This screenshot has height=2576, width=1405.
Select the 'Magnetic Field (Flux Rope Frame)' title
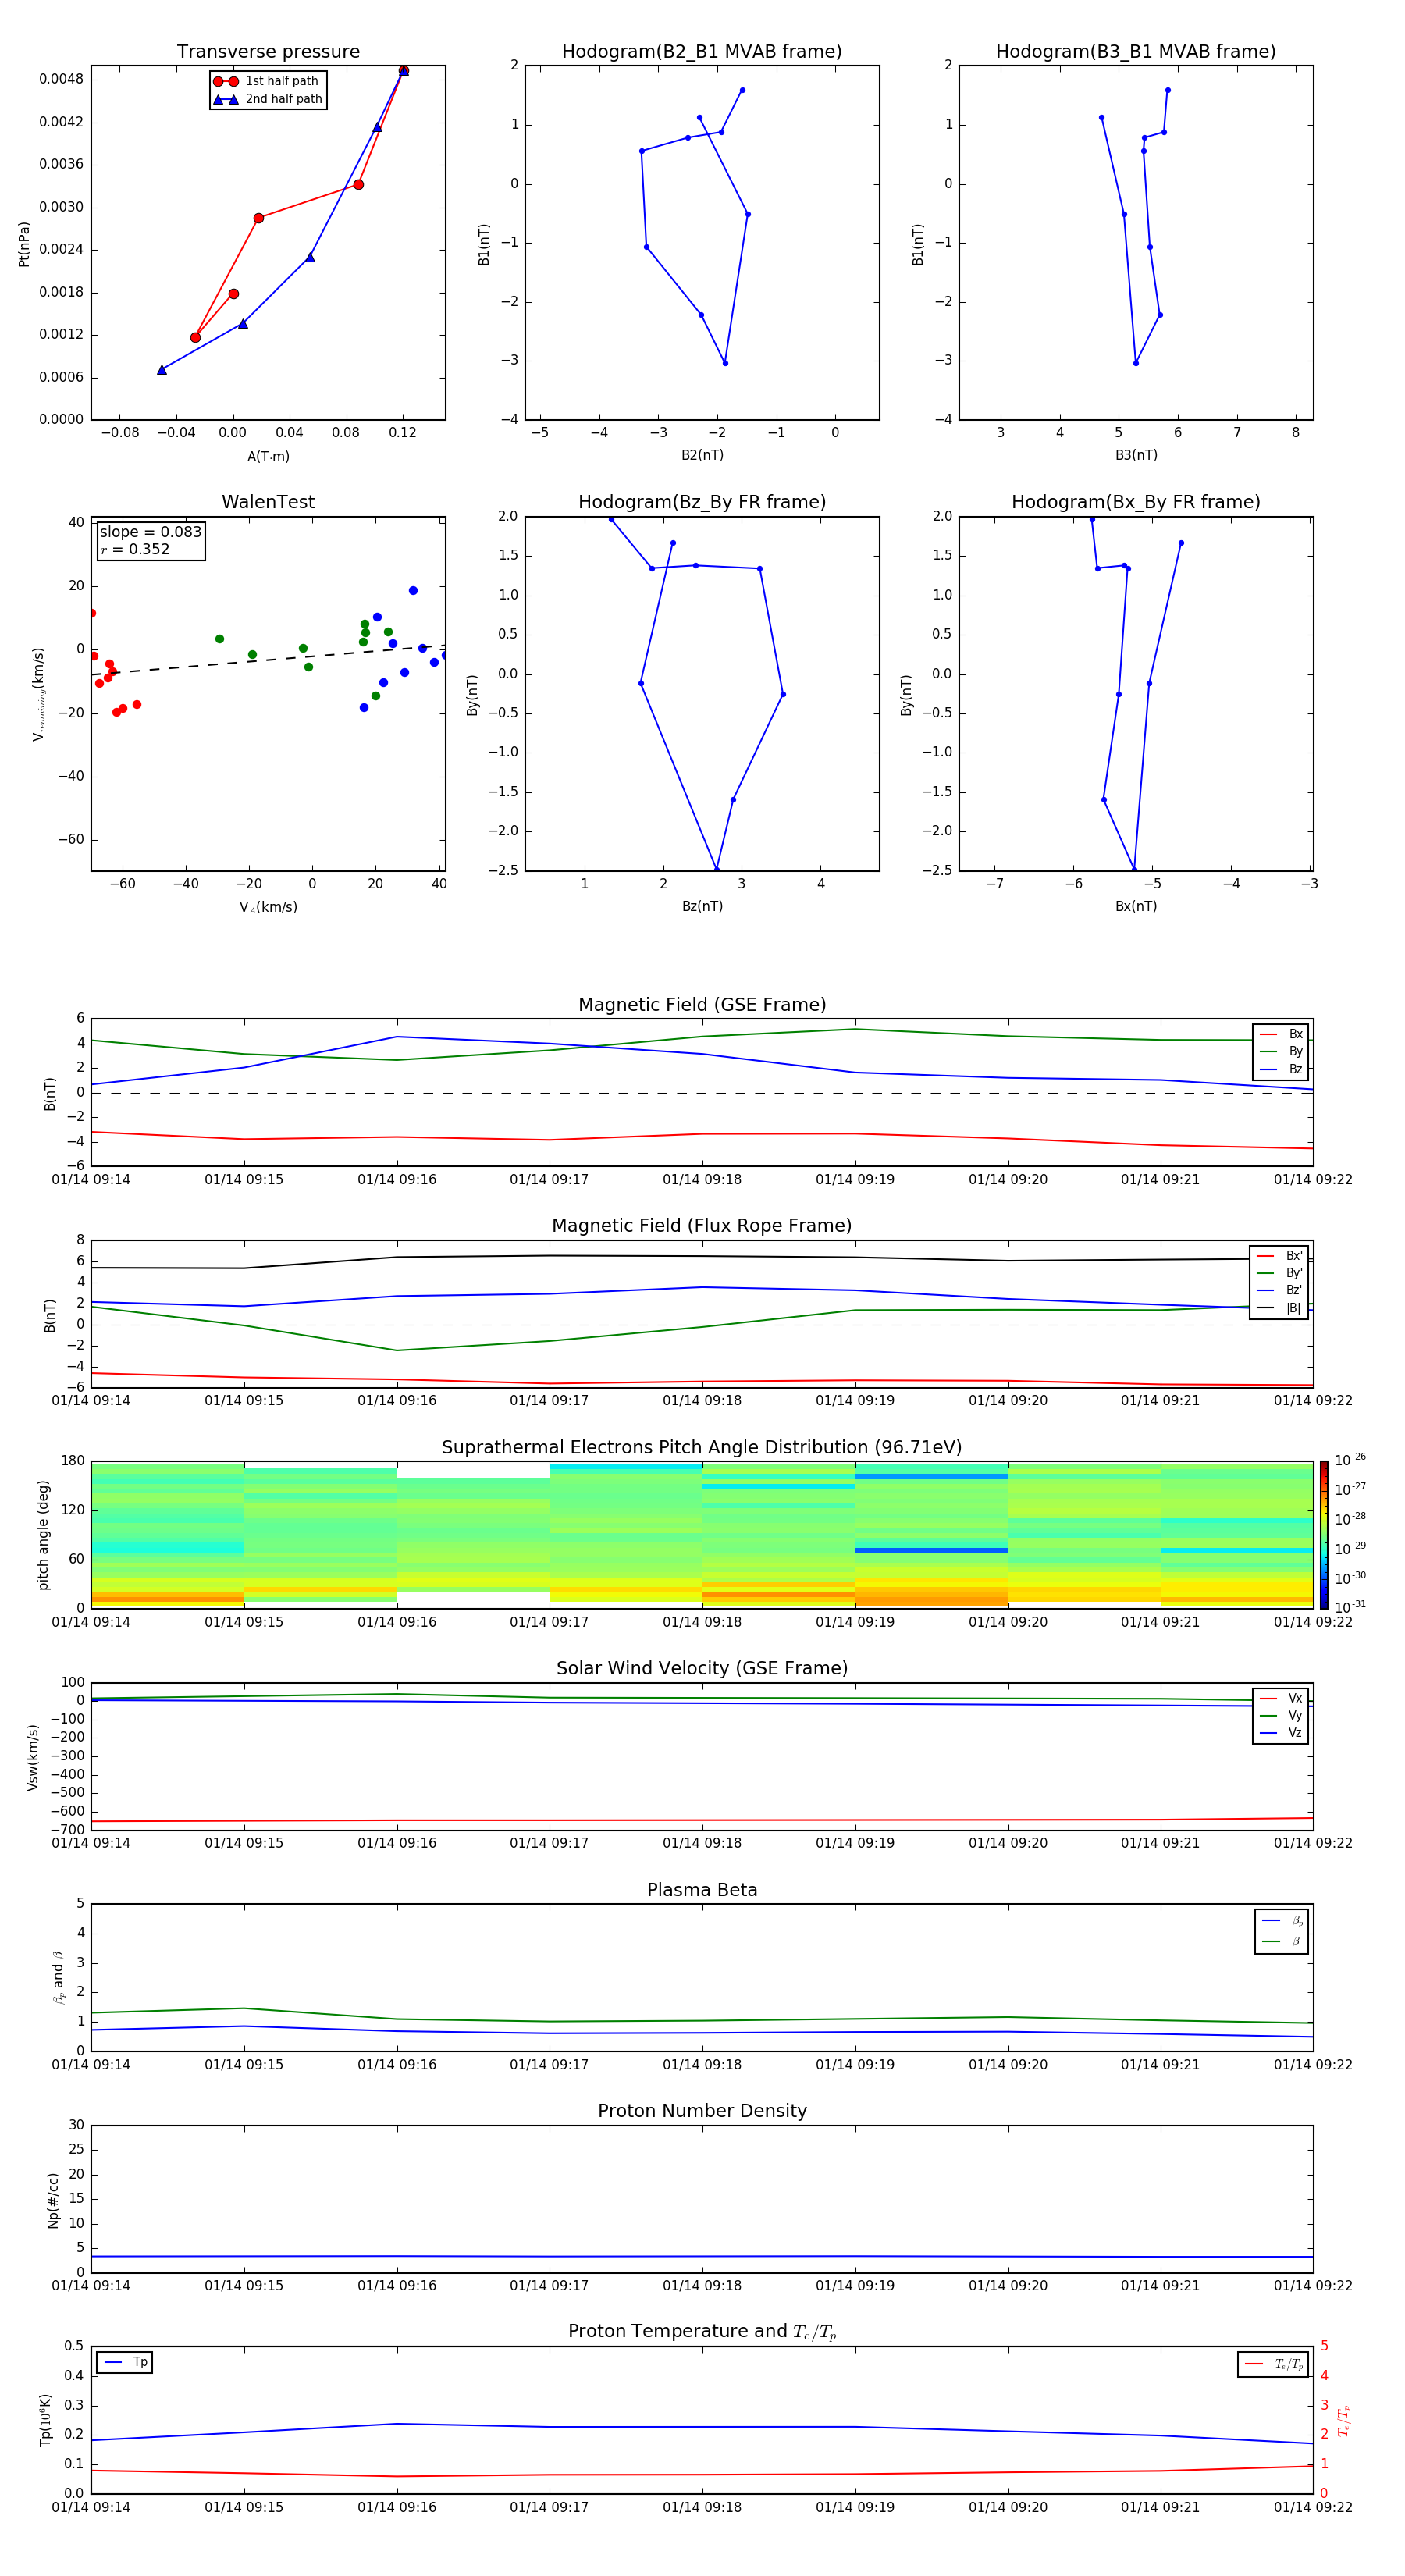click(x=702, y=1226)
